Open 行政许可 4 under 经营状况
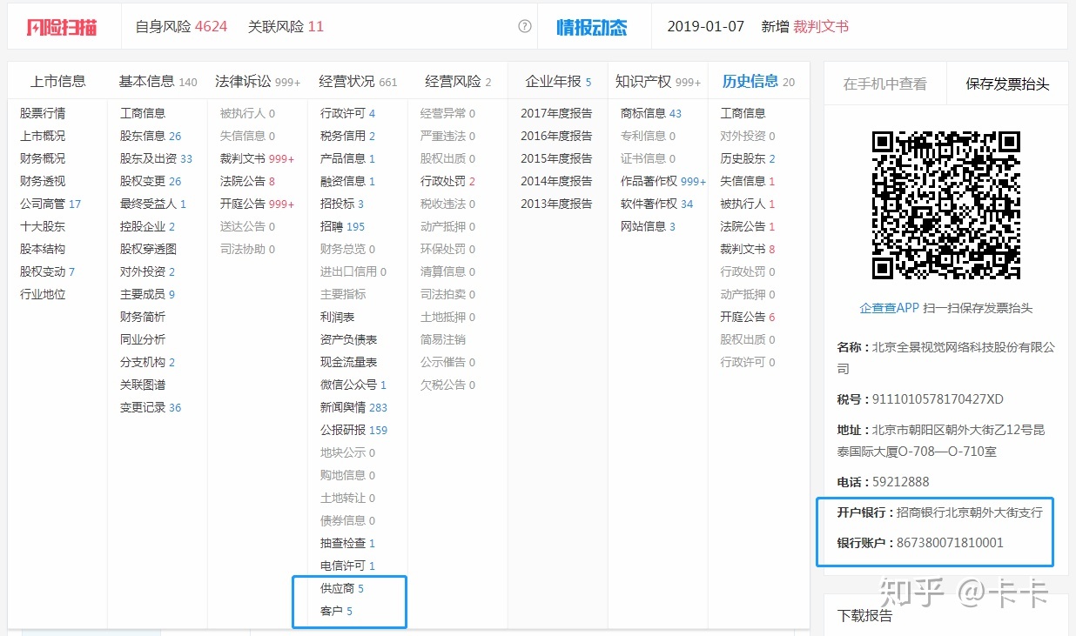1076x636 pixels. (348, 113)
